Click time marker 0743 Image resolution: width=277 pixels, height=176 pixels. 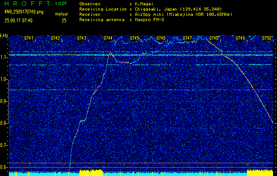[81, 38]
